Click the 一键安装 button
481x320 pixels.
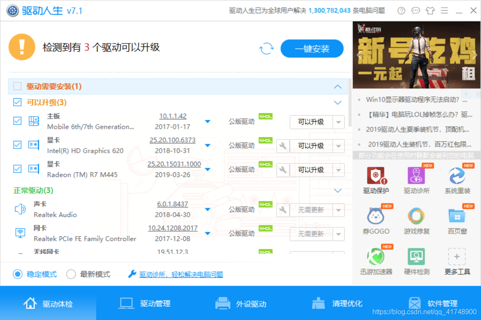tap(312, 48)
